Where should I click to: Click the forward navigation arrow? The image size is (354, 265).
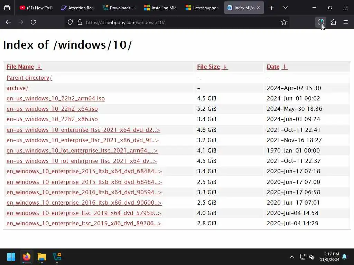tap(20, 22)
